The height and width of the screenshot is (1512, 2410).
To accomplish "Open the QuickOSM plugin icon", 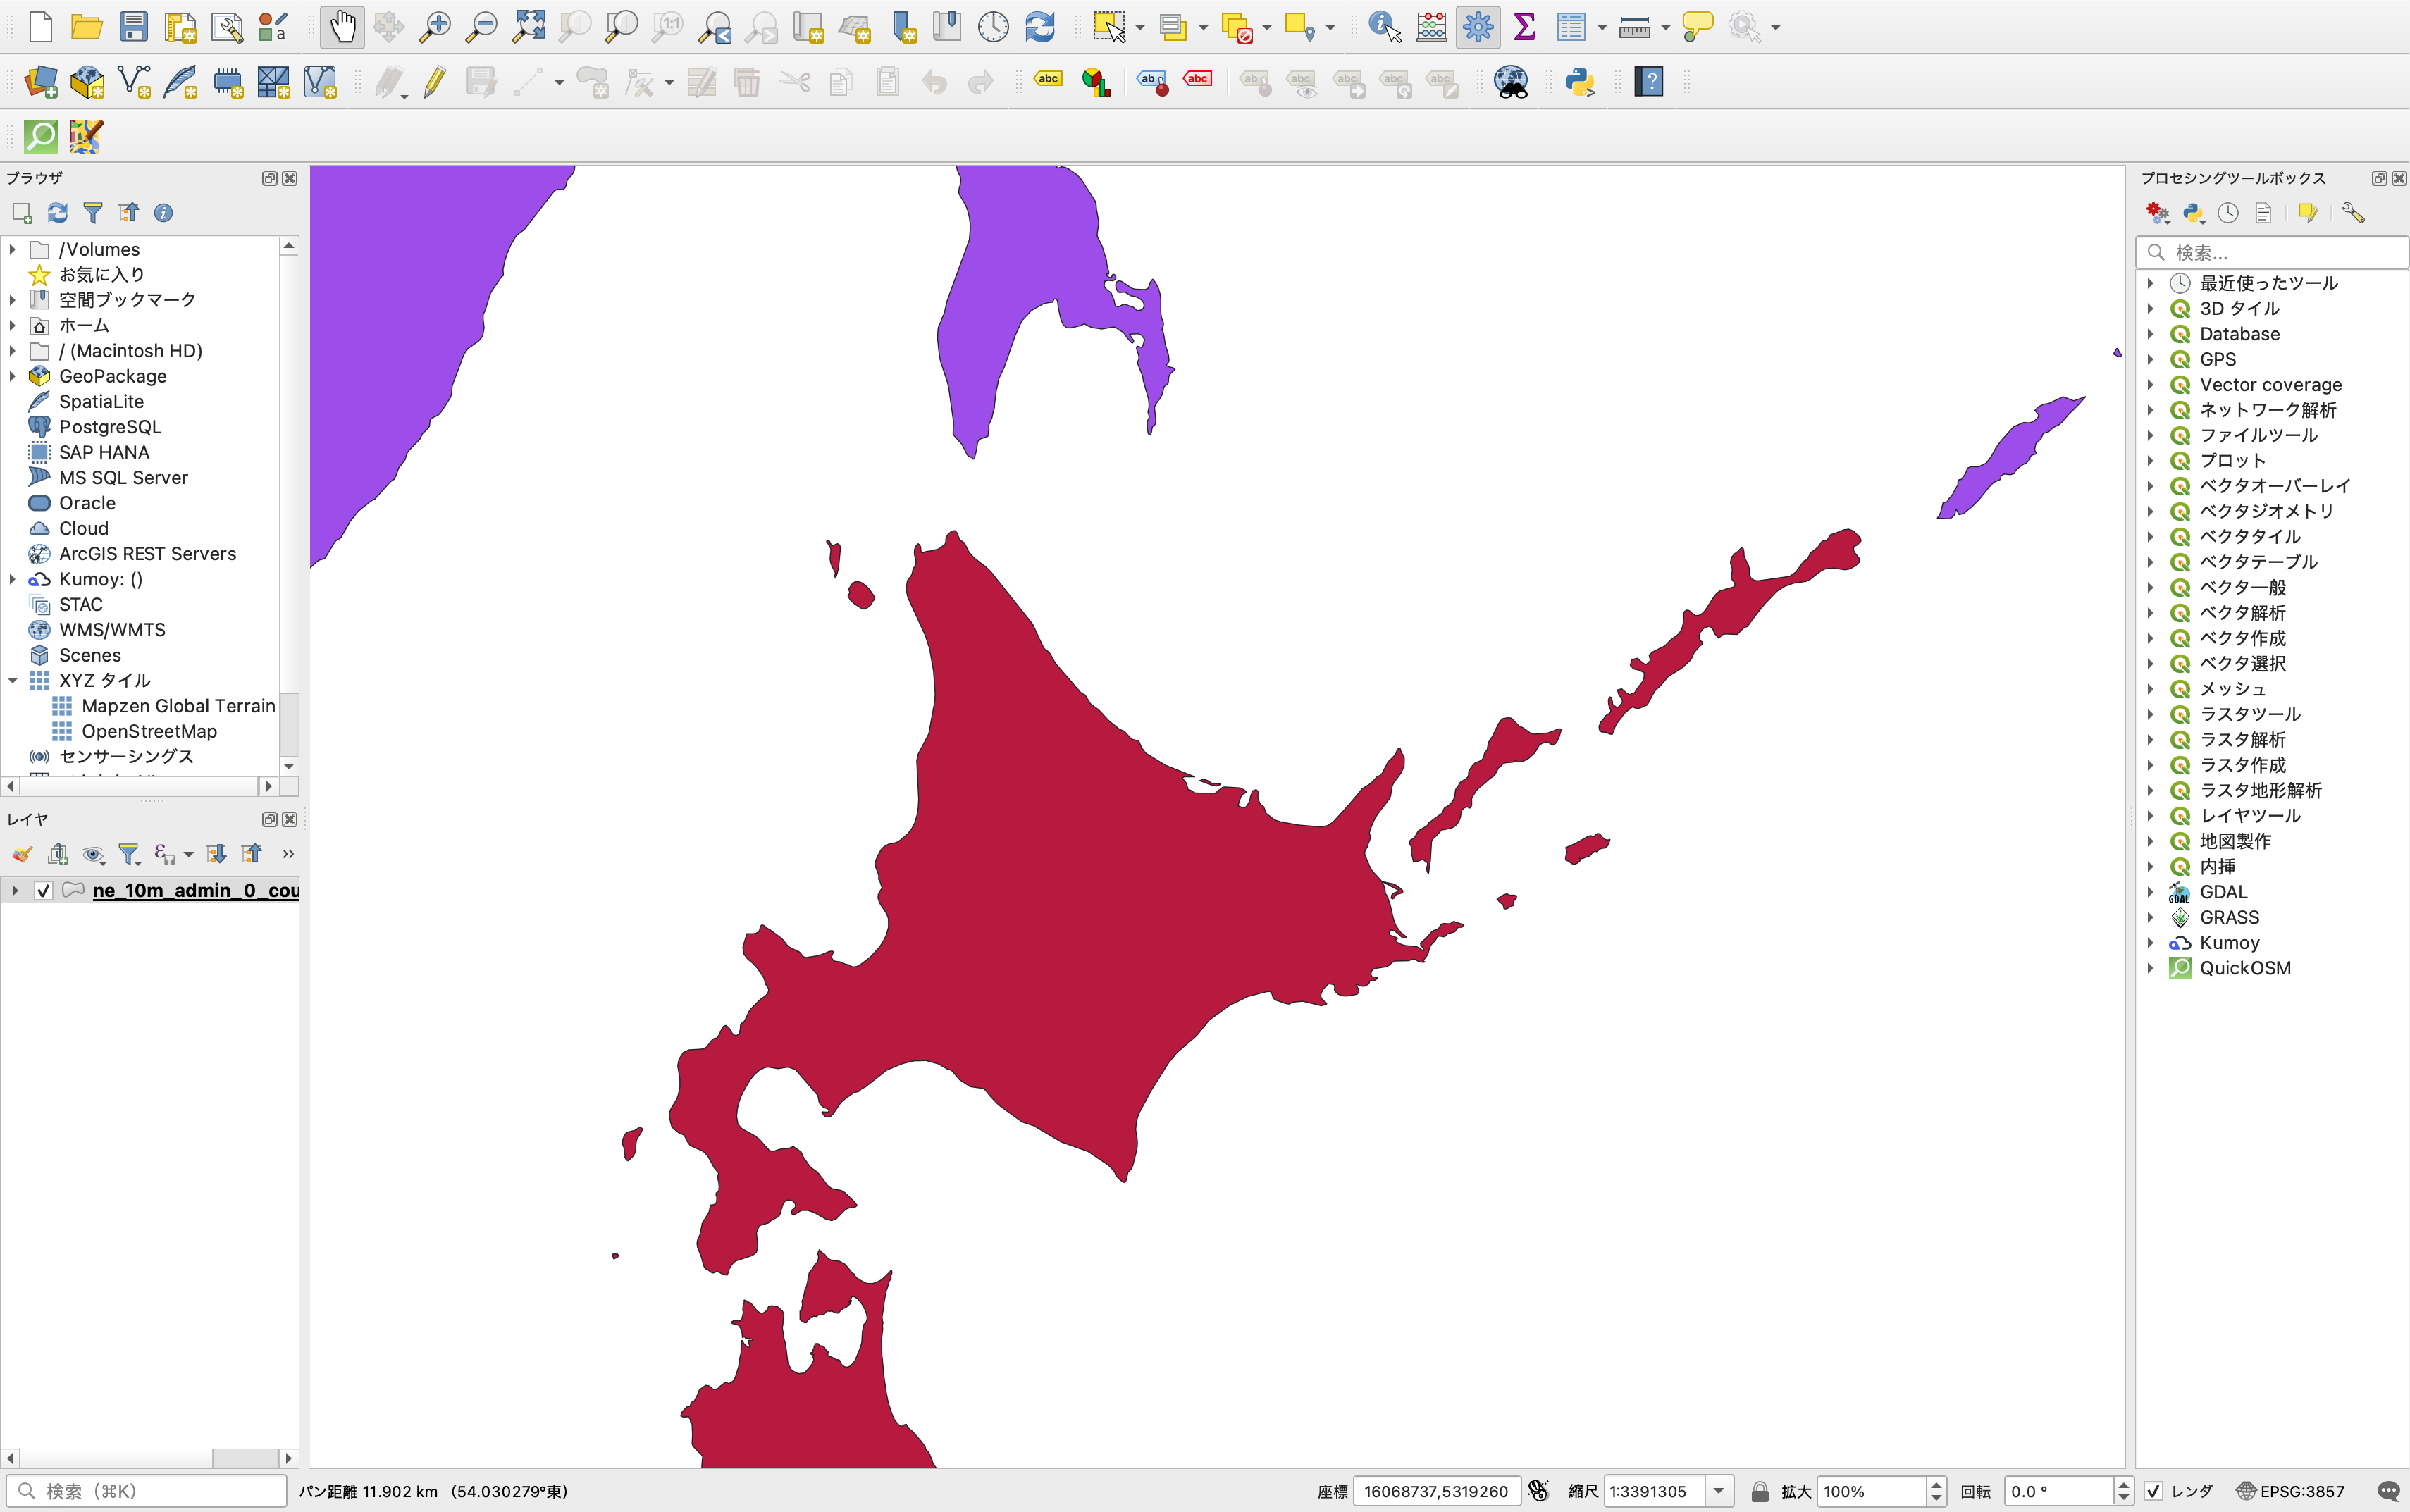I will point(41,136).
